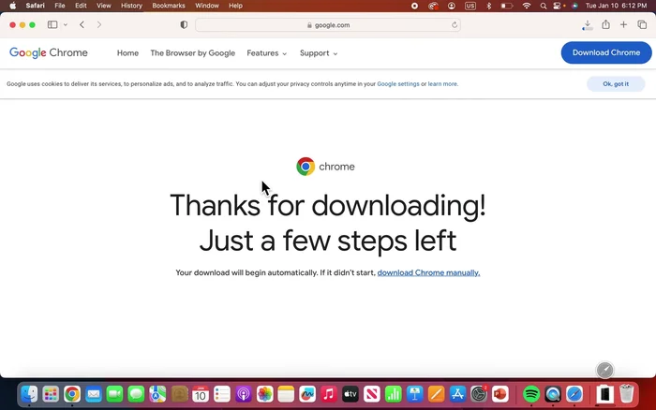Image resolution: width=656 pixels, height=410 pixels.
Task: Open Spotify from the Dock
Action: (x=531, y=394)
